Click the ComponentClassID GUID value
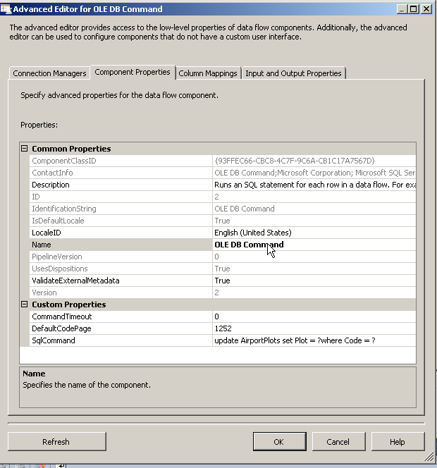Viewport: 437px width, 468px height. click(295, 161)
